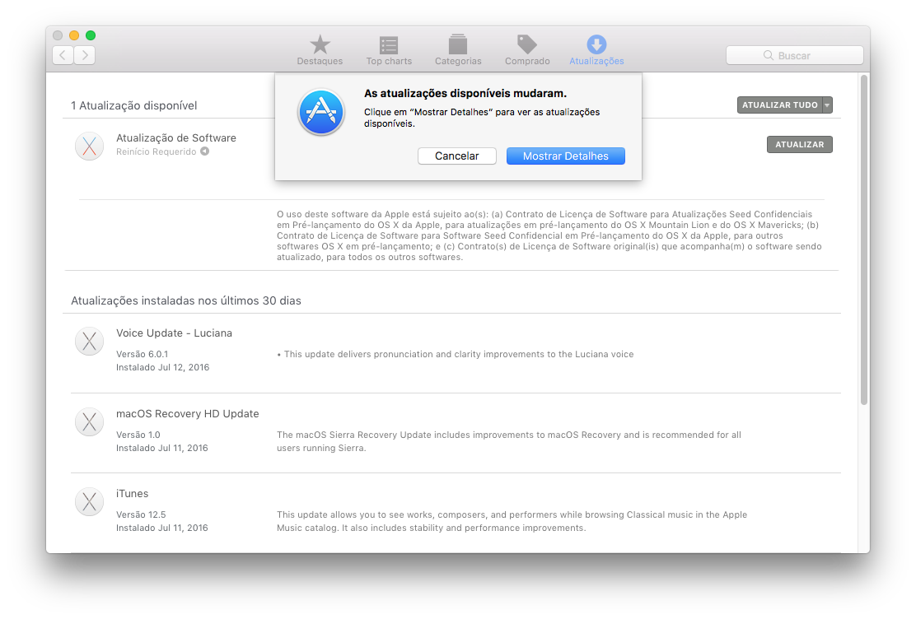Click Atualizações instaladas nos últimos 30 dias heading

click(186, 300)
